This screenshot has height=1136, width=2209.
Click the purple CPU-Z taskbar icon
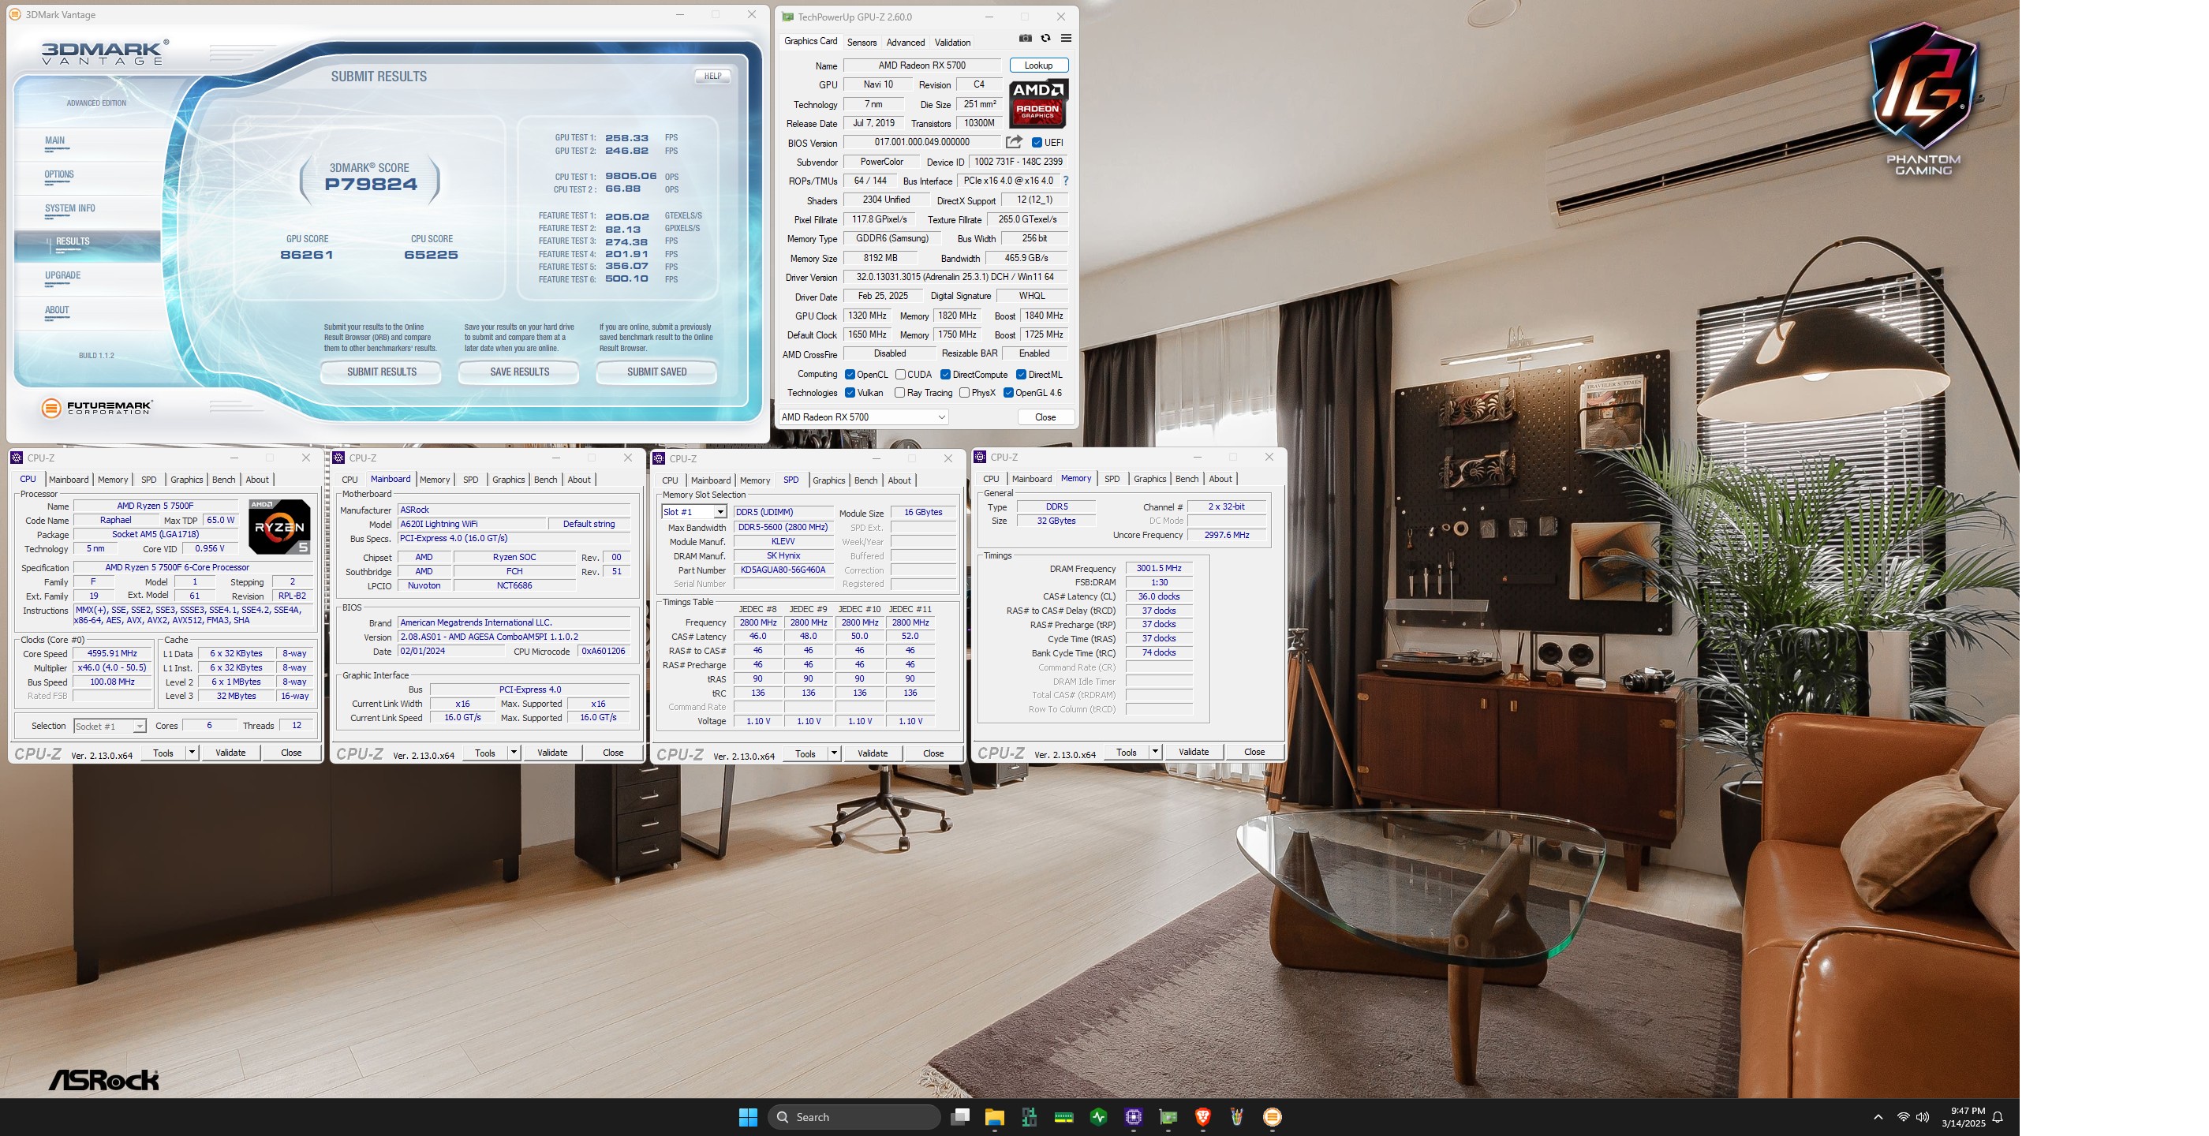(1134, 1116)
